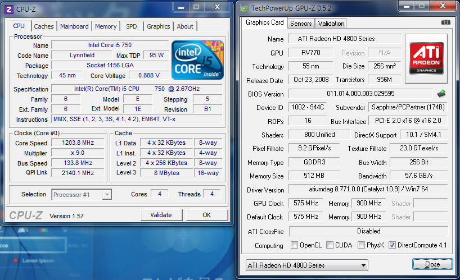The height and width of the screenshot is (280, 460).
Task: Open the ATI Radeon HD 4800 Series dropdown
Action: (307, 265)
